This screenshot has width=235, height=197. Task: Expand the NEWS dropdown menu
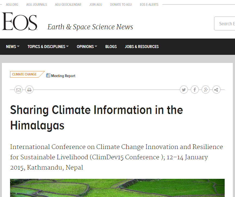[x=13, y=47]
